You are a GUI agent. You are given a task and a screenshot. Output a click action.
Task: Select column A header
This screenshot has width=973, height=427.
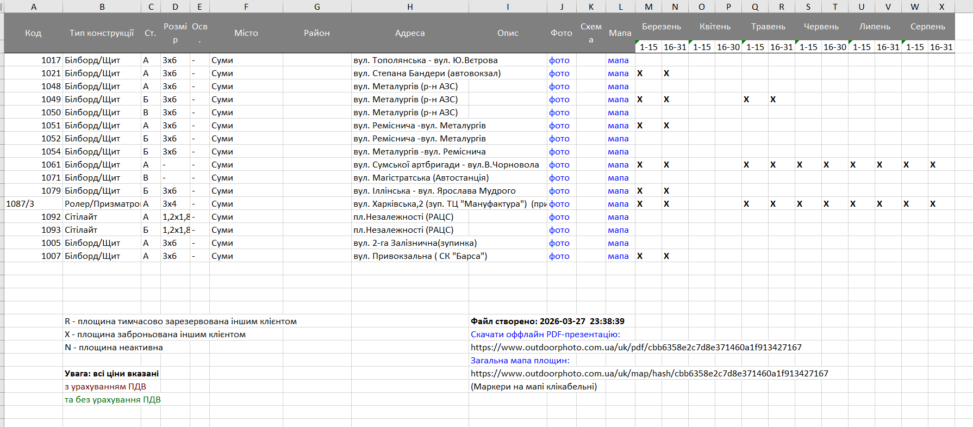34,7
